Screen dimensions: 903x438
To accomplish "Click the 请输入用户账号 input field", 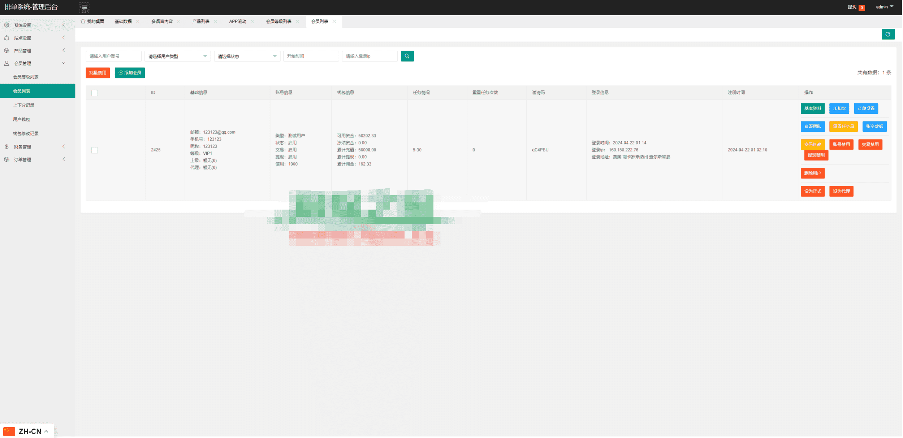I will 113,56.
